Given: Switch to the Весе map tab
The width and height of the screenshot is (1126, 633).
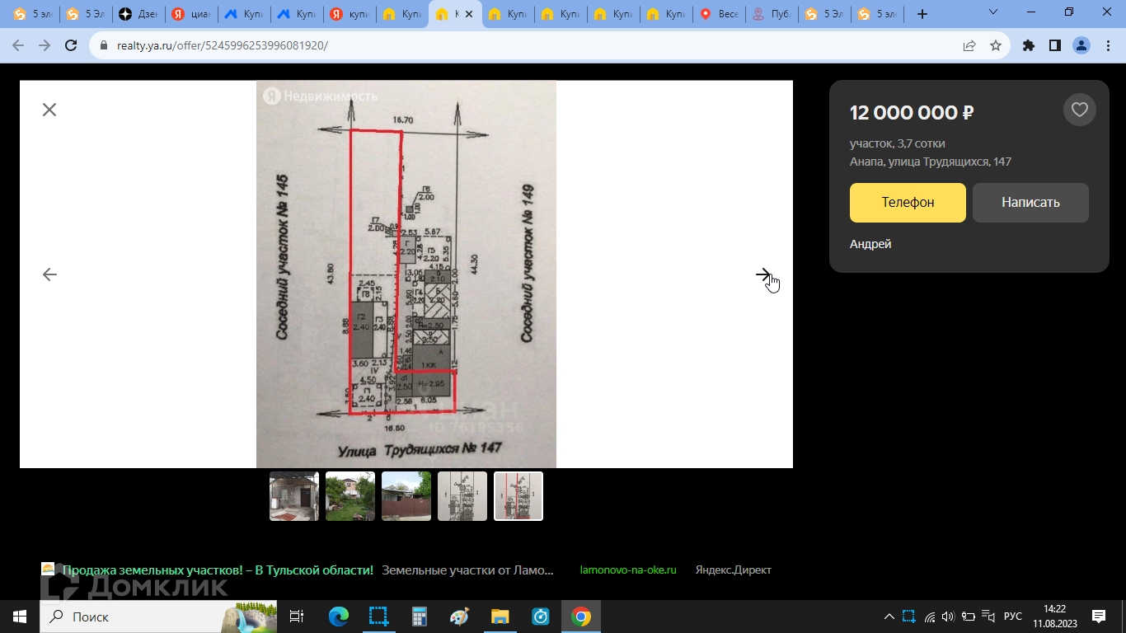Looking at the screenshot, I should [719, 14].
